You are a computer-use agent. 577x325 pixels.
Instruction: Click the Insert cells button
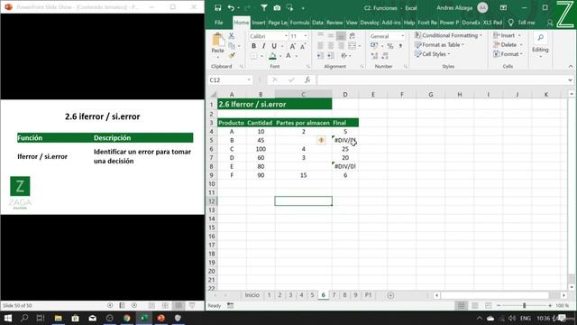(507, 35)
